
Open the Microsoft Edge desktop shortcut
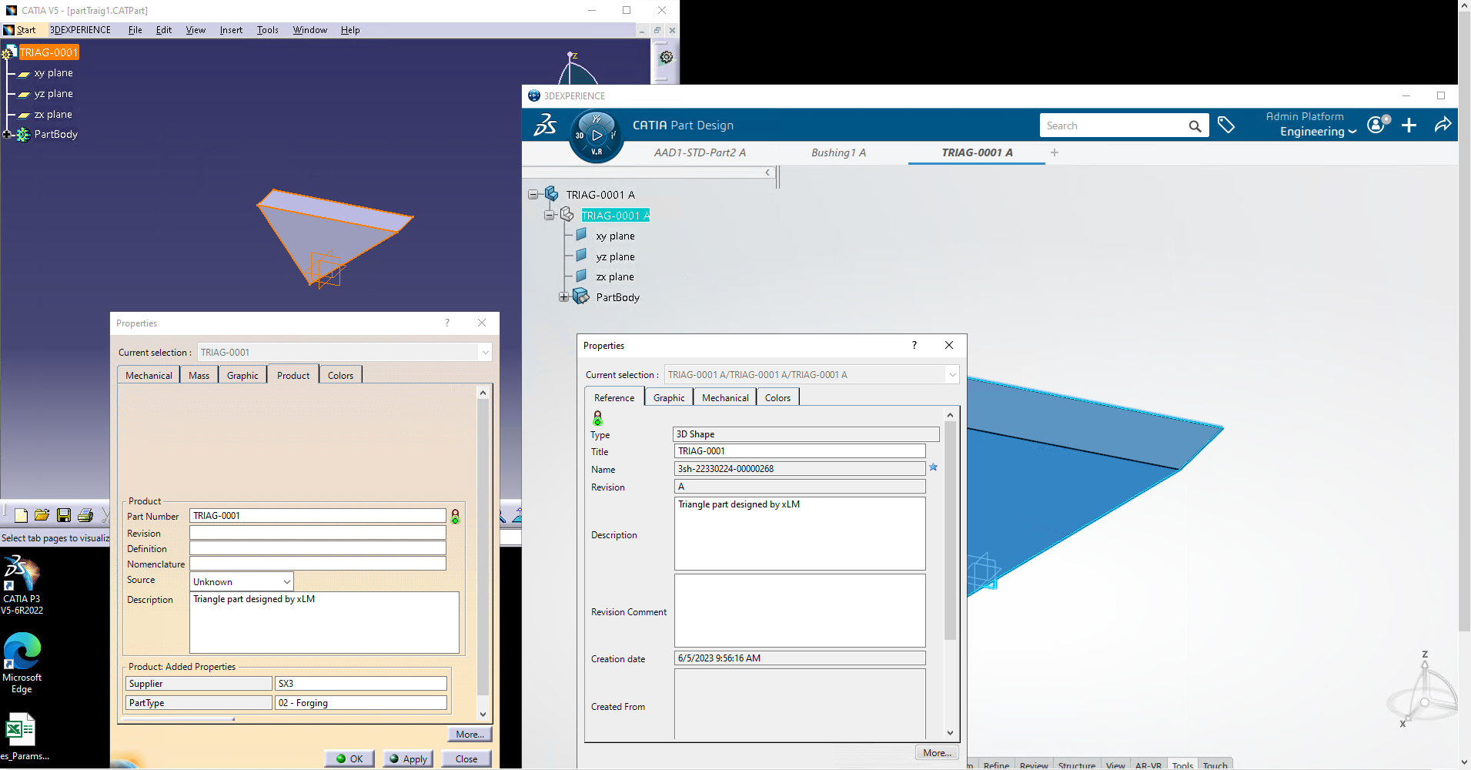pyautogui.click(x=22, y=663)
